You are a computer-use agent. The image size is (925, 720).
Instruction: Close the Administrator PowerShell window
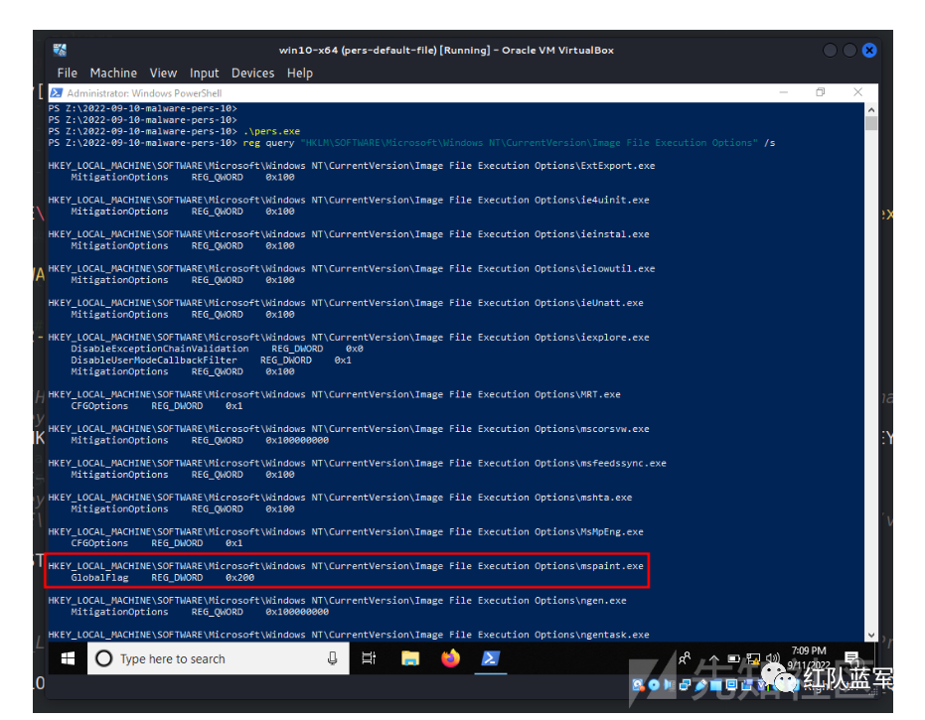coord(857,92)
